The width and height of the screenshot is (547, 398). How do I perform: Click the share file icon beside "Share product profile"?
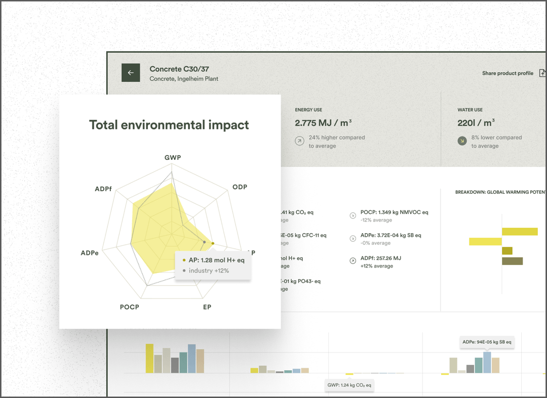[x=542, y=73]
